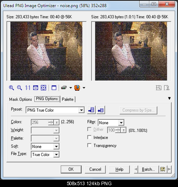178x187 pixels.
Task: Click the Zoom Out magnifier icon
Action: click(19, 88)
